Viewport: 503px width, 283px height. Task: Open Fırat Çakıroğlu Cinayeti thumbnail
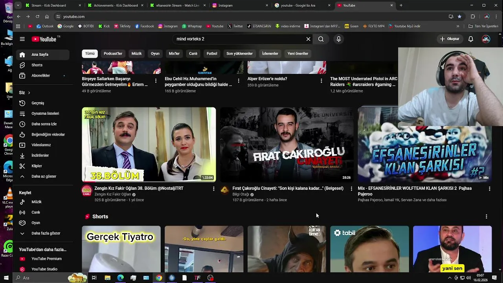tap(287, 145)
